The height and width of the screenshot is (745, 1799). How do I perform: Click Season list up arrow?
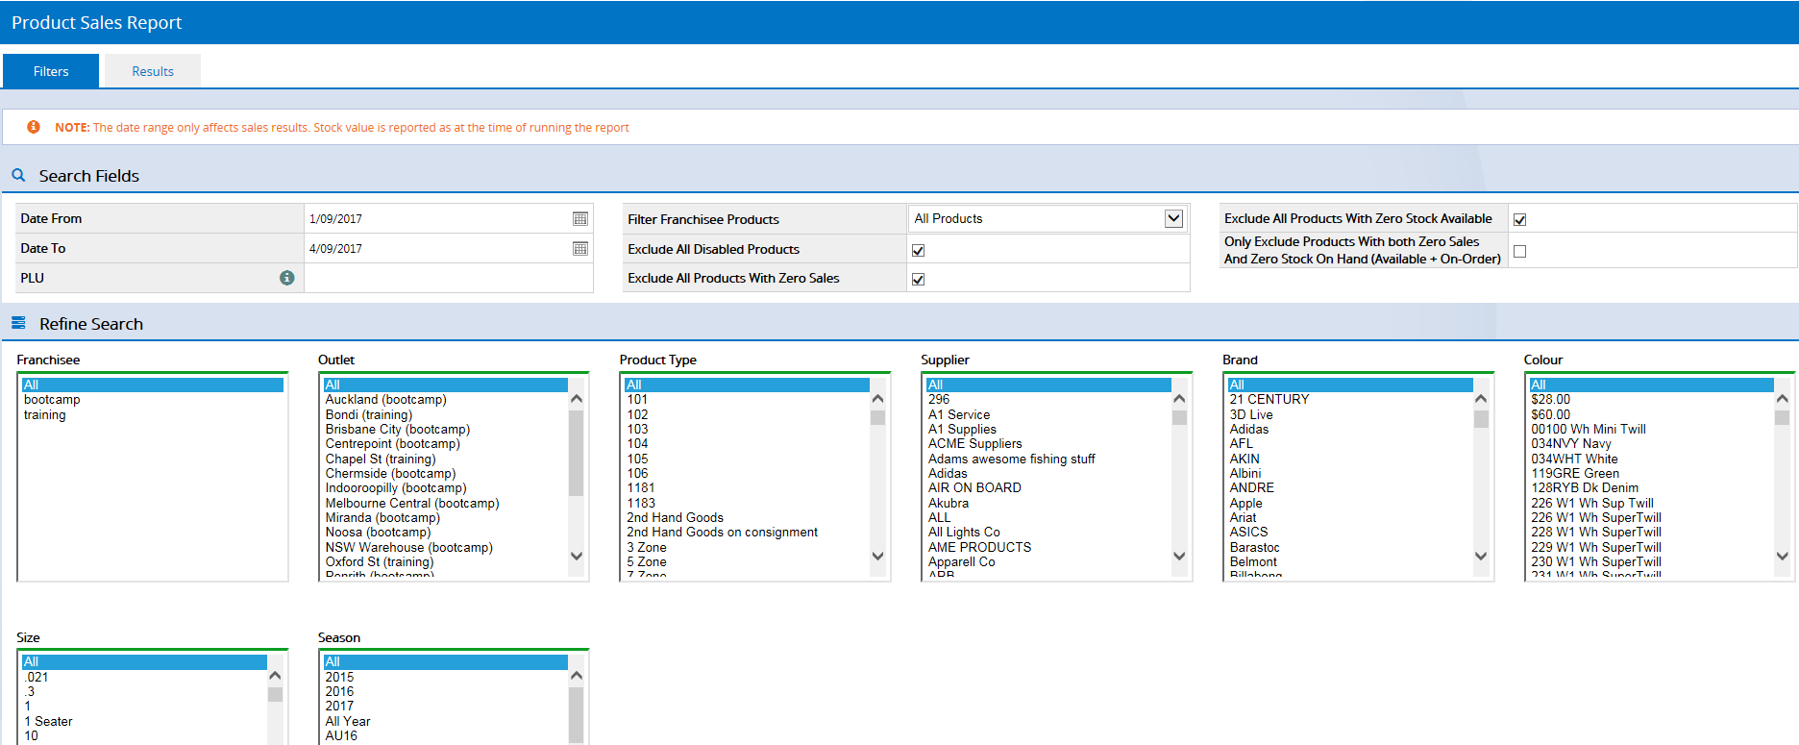click(577, 676)
